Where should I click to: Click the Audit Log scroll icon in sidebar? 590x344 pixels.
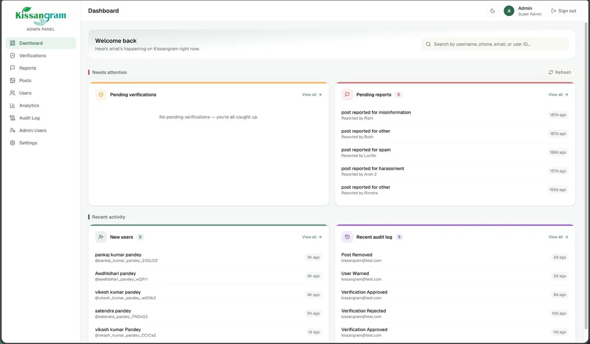12,118
